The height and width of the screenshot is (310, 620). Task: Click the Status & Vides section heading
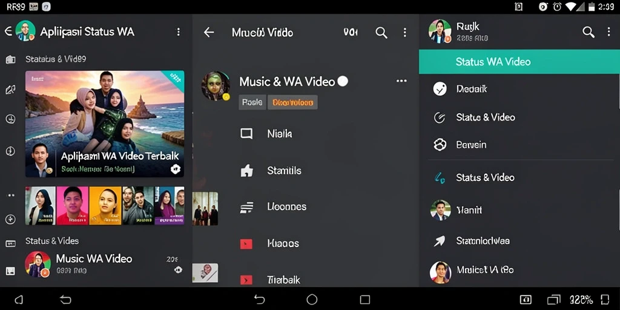(52, 241)
